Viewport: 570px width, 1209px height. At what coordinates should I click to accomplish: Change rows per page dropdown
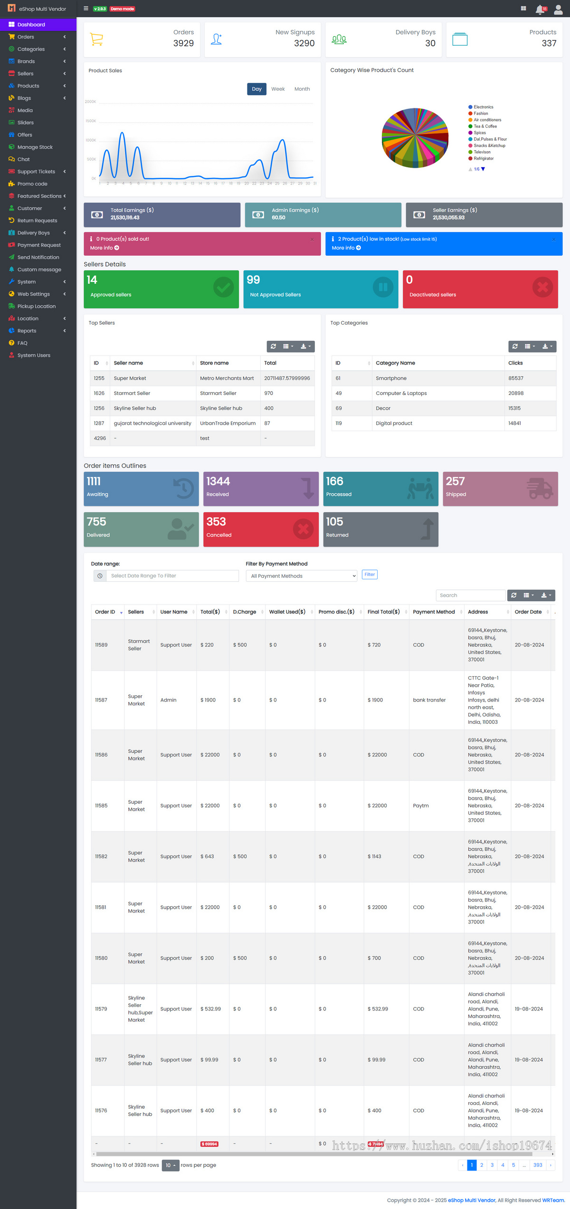171,1165
